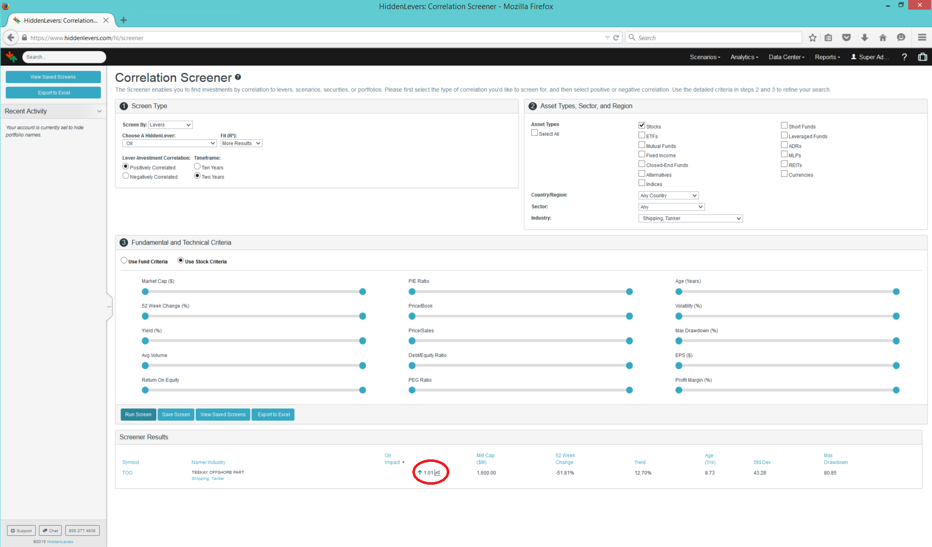Select the Ten Years timeframe
This screenshot has width=932, height=547.
pos(197,166)
